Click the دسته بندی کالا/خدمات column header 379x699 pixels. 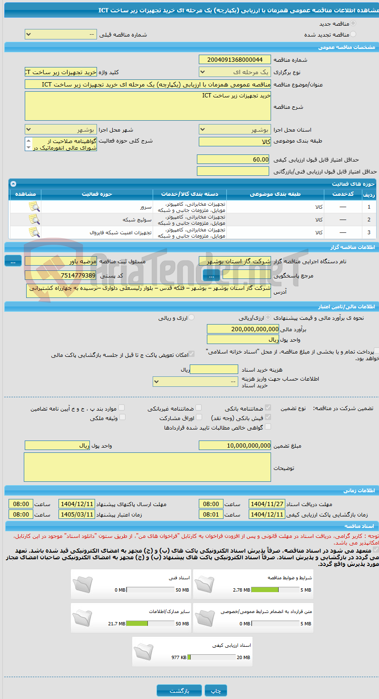point(190,194)
